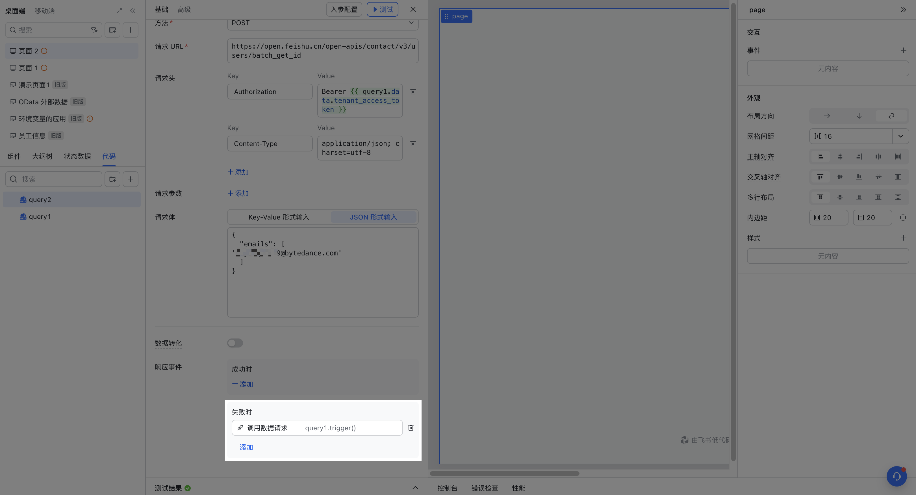This screenshot has width=916, height=495.
Task: Select main axis align center
Action: pos(840,157)
